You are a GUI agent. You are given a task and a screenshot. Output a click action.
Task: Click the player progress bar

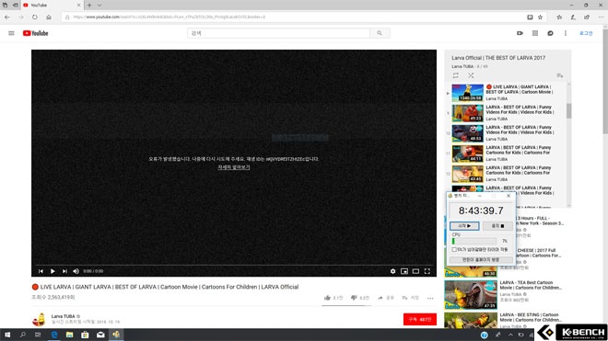234,265
